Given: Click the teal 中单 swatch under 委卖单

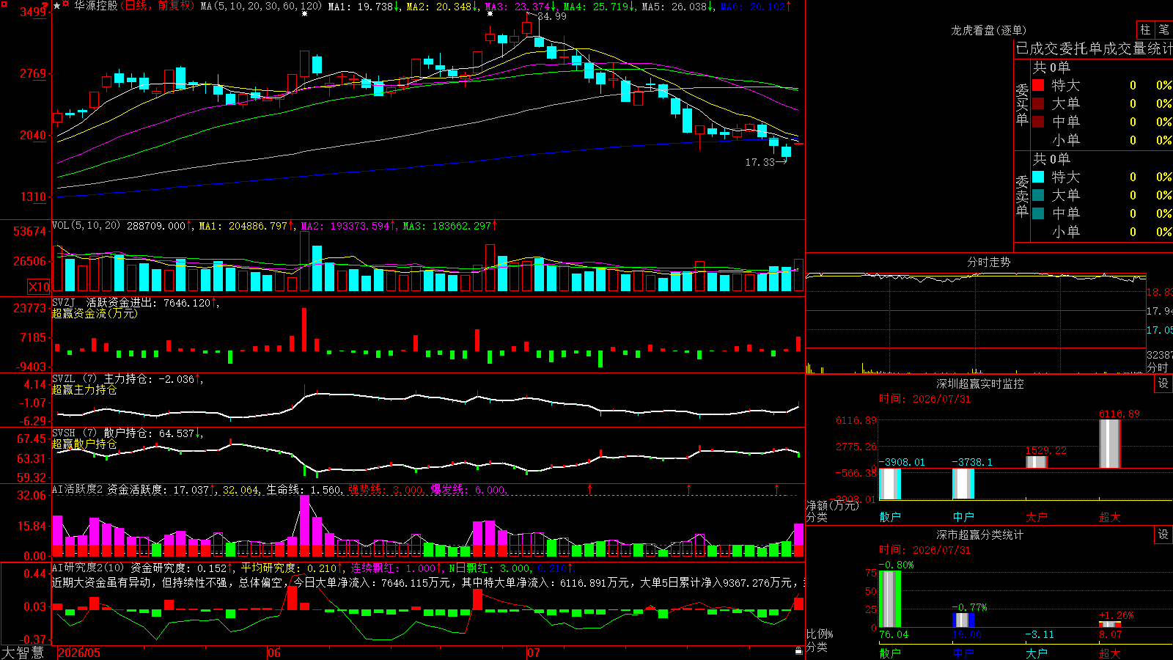Looking at the screenshot, I should point(1038,213).
